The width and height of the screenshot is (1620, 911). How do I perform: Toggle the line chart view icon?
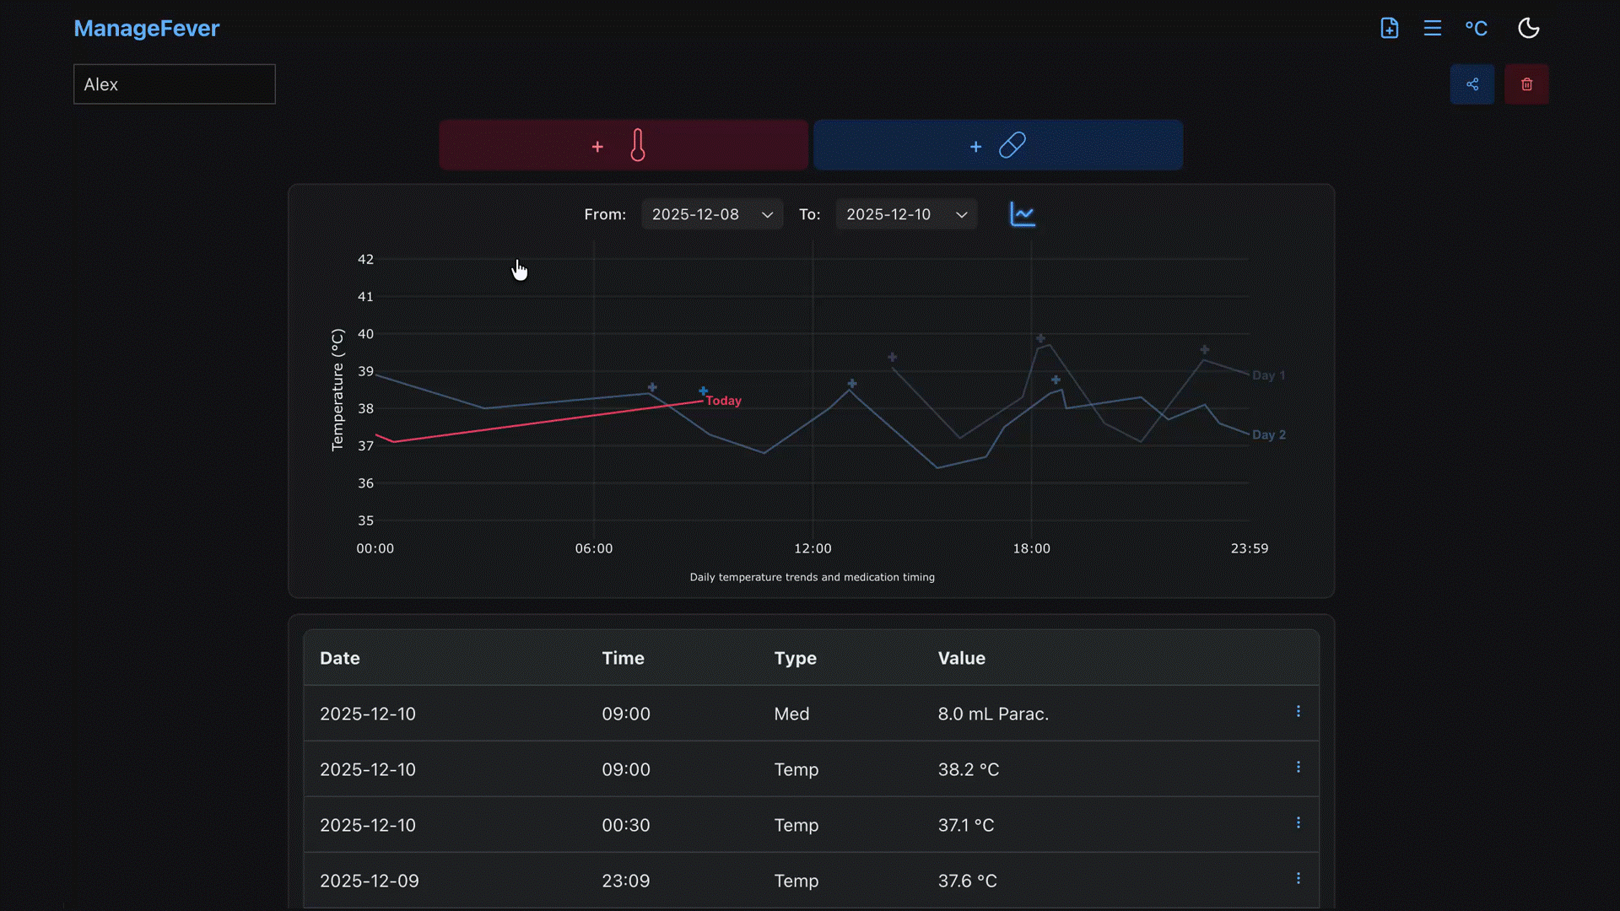pyautogui.click(x=1022, y=214)
